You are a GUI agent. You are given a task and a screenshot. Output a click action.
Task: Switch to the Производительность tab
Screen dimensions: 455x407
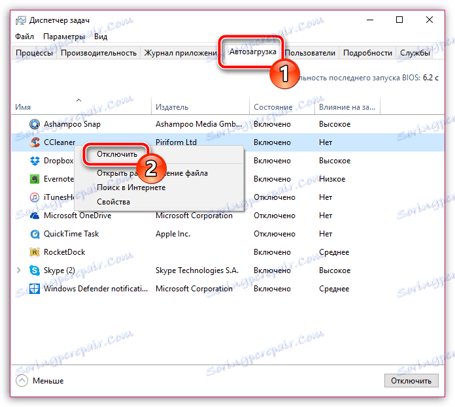[99, 53]
